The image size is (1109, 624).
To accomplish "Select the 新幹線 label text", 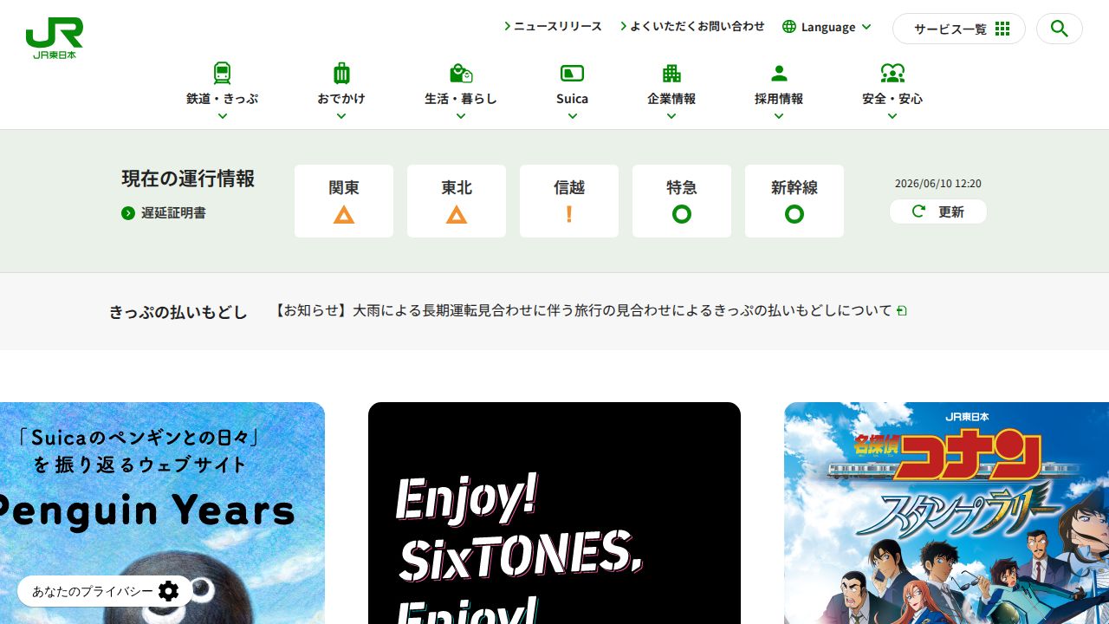I will [x=794, y=187].
